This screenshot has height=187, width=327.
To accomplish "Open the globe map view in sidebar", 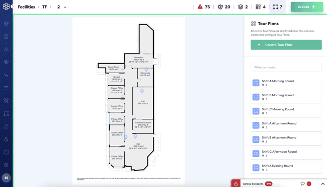I will (x=6, y=24).
